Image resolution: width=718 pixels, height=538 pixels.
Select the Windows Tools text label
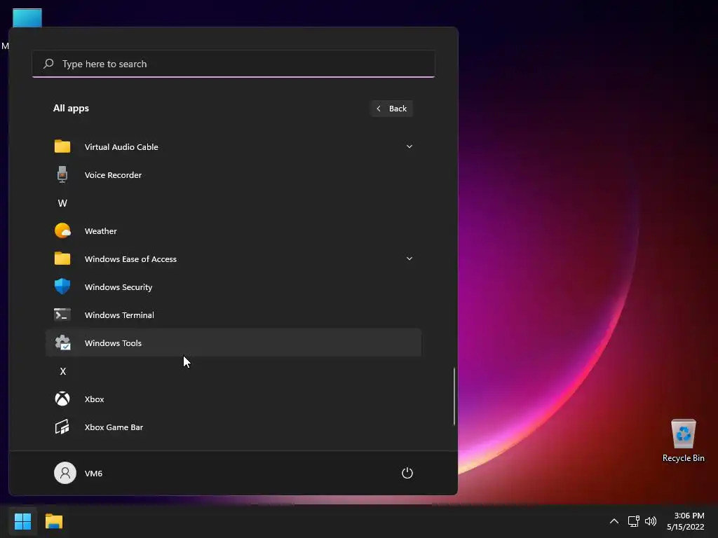pos(113,343)
